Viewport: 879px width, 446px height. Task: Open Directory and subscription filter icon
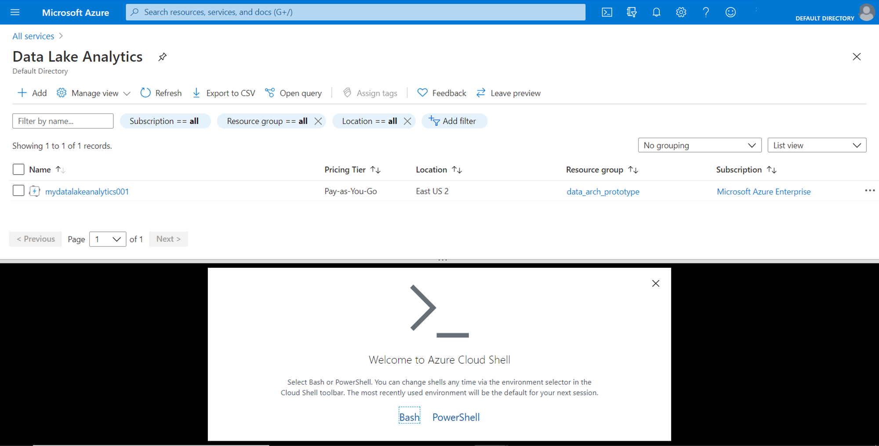click(x=632, y=12)
